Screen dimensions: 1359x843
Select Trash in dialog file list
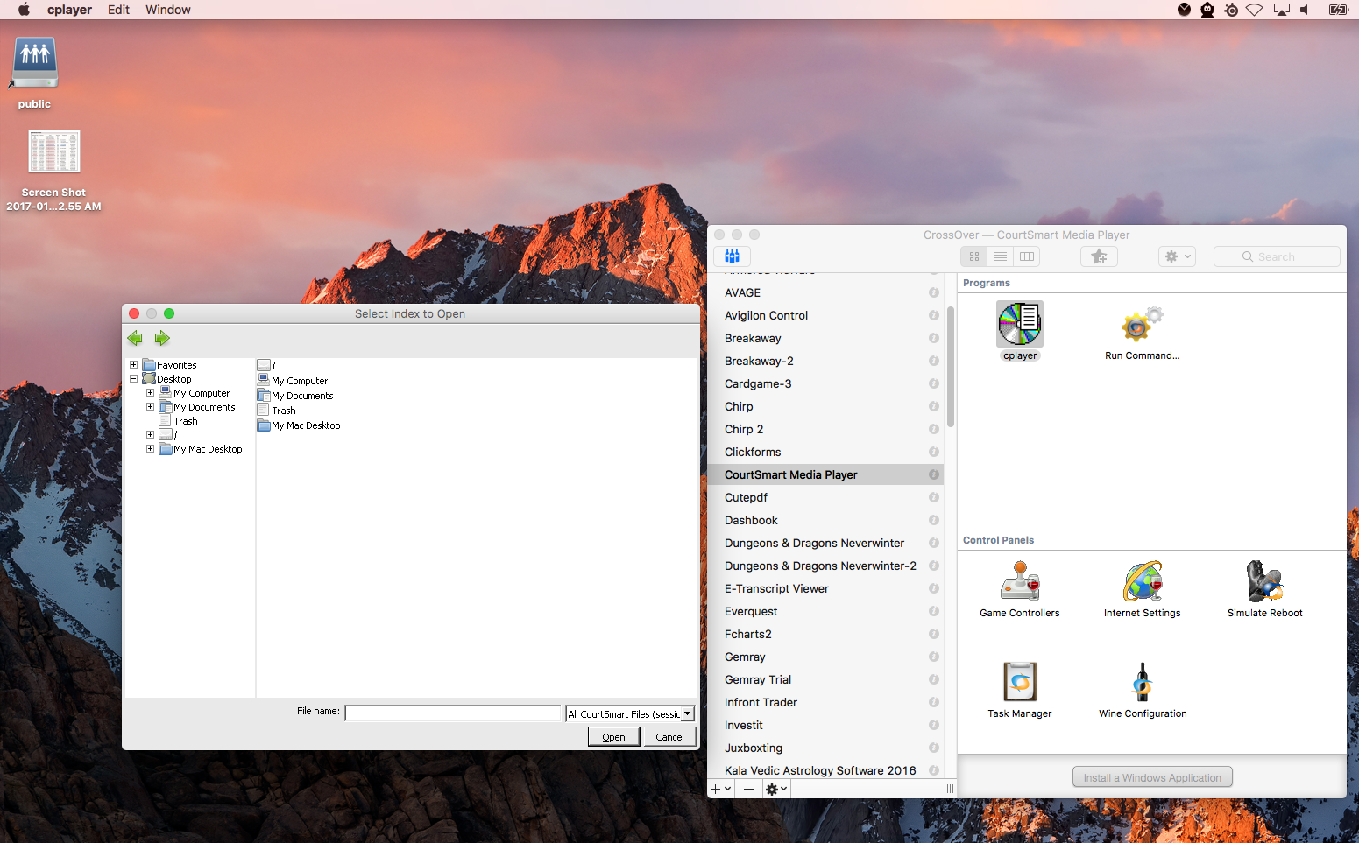coord(276,411)
